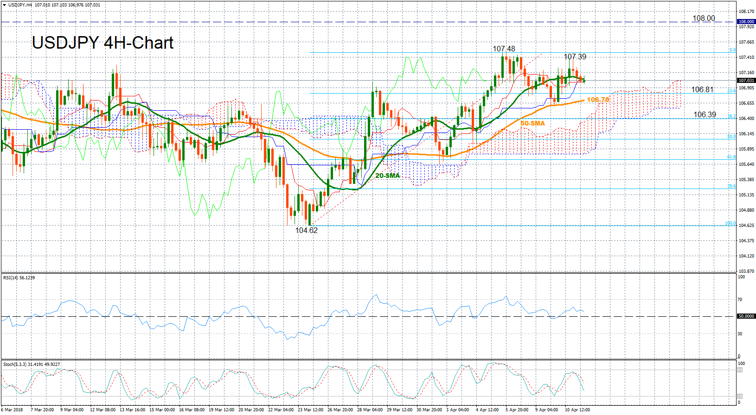This screenshot has height=415, width=756.
Task: Click the 106.39 level label
Action: tap(705, 114)
